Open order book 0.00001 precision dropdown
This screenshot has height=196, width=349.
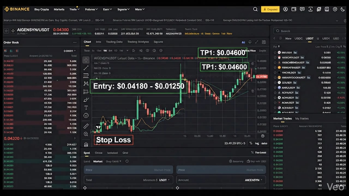click(x=70, y=51)
